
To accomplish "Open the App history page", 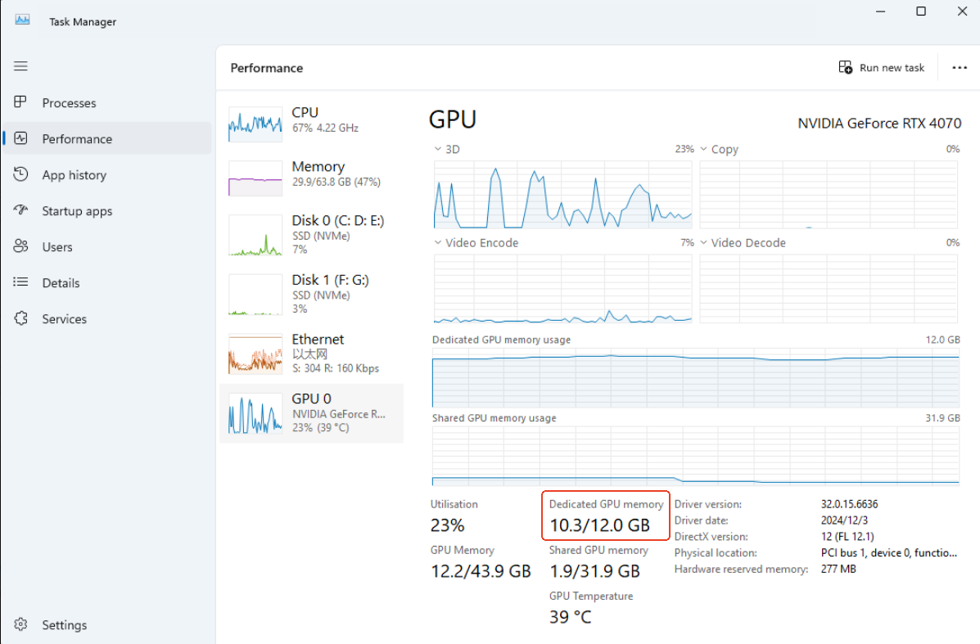I will tap(107, 174).
